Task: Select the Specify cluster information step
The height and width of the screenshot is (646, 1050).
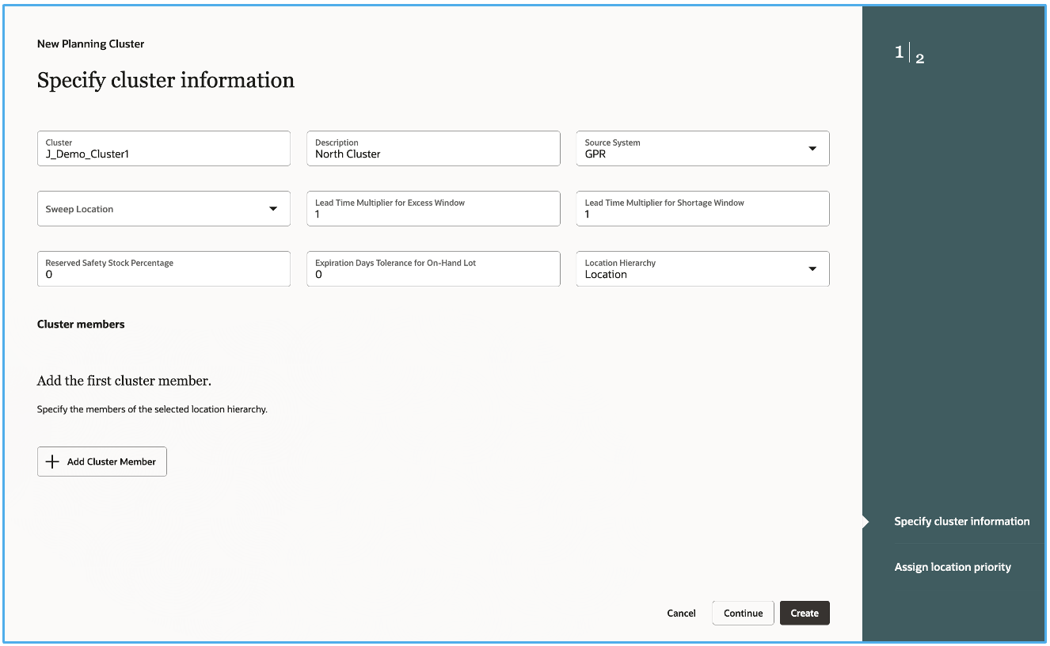Action: click(961, 521)
